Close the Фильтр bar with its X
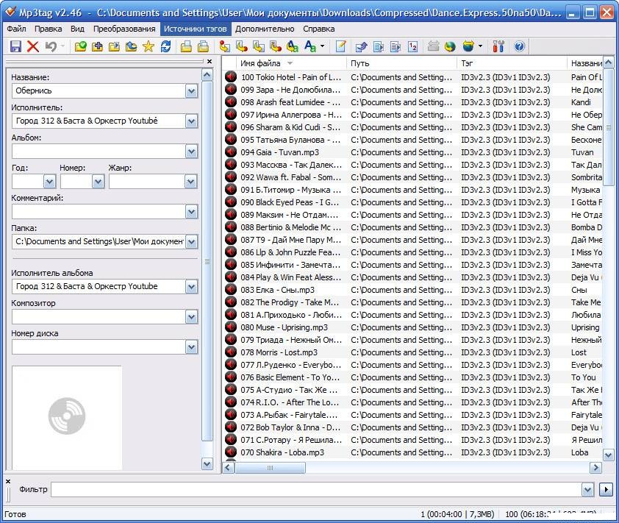The width and height of the screenshot is (619, 523). [x=8, y=481]
